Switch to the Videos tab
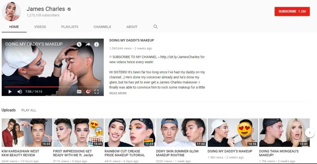 click(40, 27)
